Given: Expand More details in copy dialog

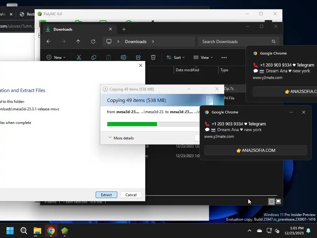Looking at the screenshot, I should pos(121,138).
